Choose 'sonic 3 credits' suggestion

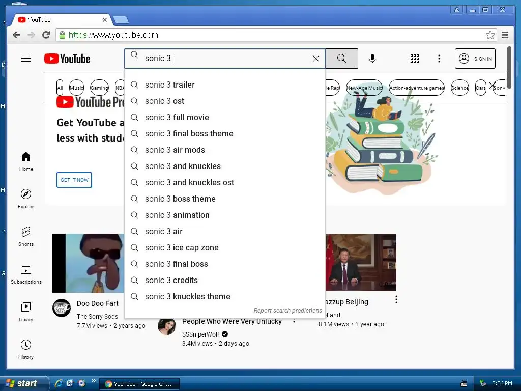(x=224, y=281)
